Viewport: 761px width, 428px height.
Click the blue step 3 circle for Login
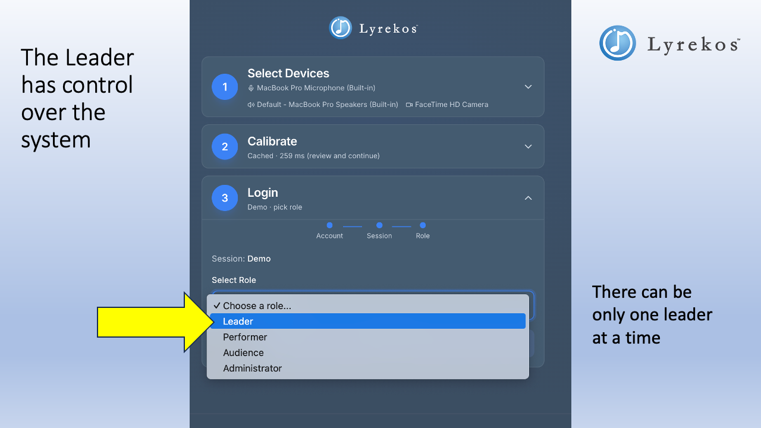pyautogui.click(x=225, y=197)
